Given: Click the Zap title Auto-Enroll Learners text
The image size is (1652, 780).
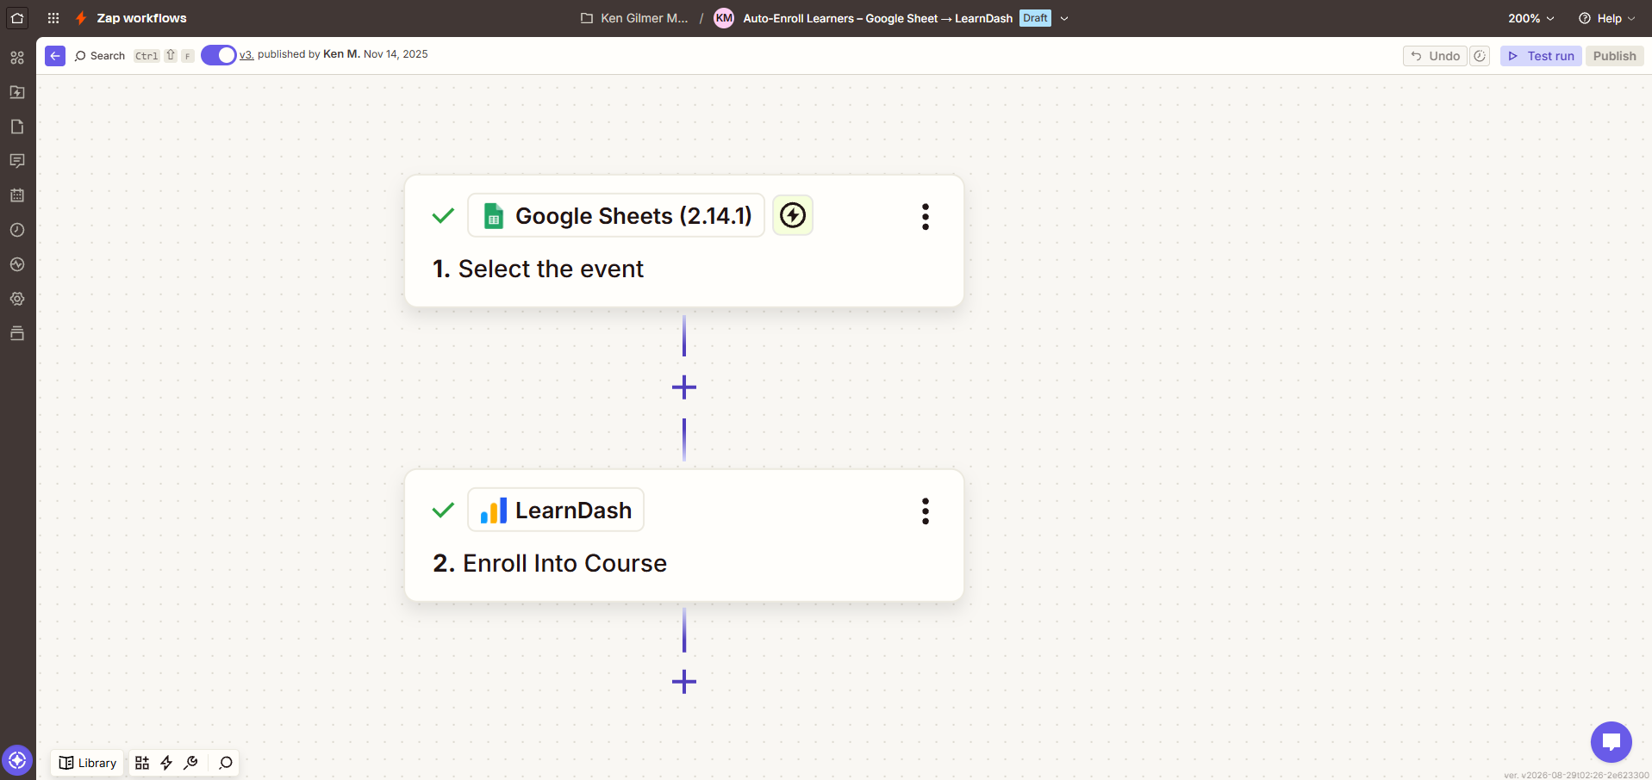Looking at the screenshot, I should [877, 18].
